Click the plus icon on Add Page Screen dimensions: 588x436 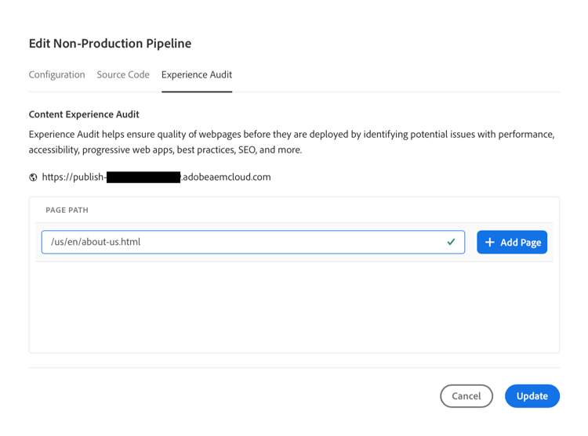(x=490, y=243)
